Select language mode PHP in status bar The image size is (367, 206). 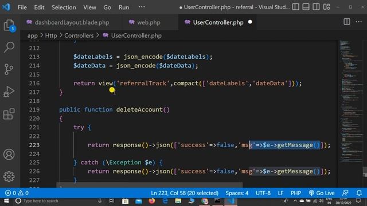[x=296, y=193]
